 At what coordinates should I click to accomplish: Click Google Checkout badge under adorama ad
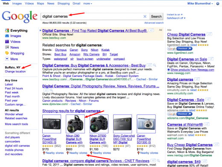[180, 114]
